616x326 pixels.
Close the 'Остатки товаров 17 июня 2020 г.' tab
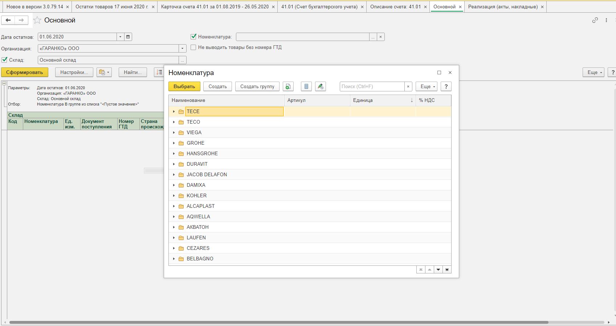click(153, 7)
